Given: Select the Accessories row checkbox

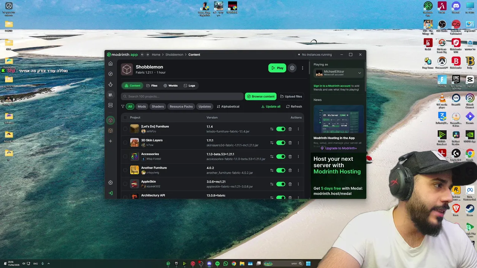Looking at the screenshot, I should coord(125,157).
